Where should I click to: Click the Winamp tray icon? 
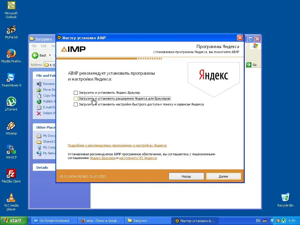point(278,221)
